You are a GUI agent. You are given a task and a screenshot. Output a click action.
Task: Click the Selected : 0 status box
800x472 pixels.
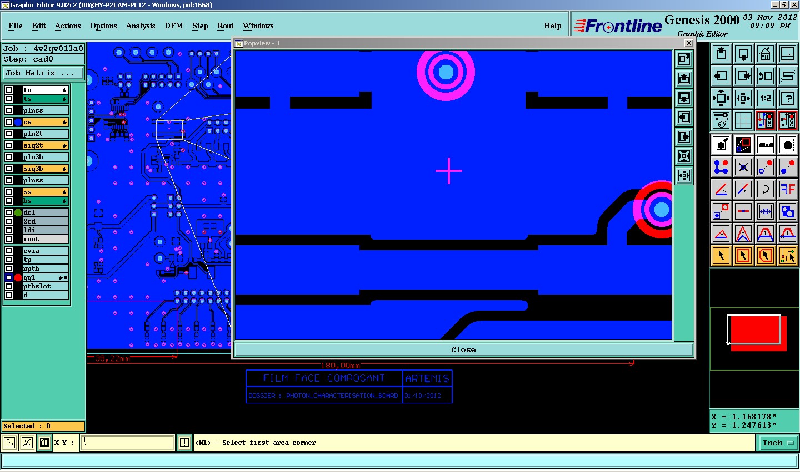tap(43, 426)
